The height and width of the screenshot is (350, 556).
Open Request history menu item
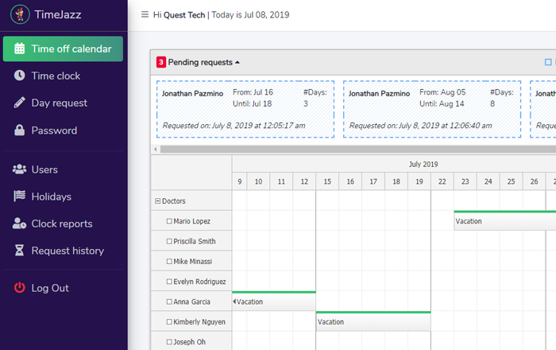[68, 251]
